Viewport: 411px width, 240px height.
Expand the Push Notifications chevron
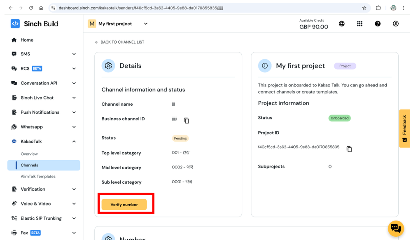[x=74, y=112]
